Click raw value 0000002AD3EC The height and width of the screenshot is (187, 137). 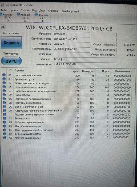[122, 115]
